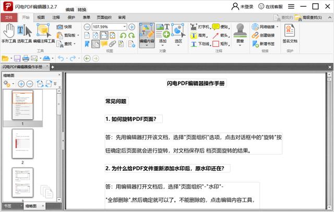Click the Sticky Note tool (便贴)
334x212 pixels.
[x=221, y=27]
